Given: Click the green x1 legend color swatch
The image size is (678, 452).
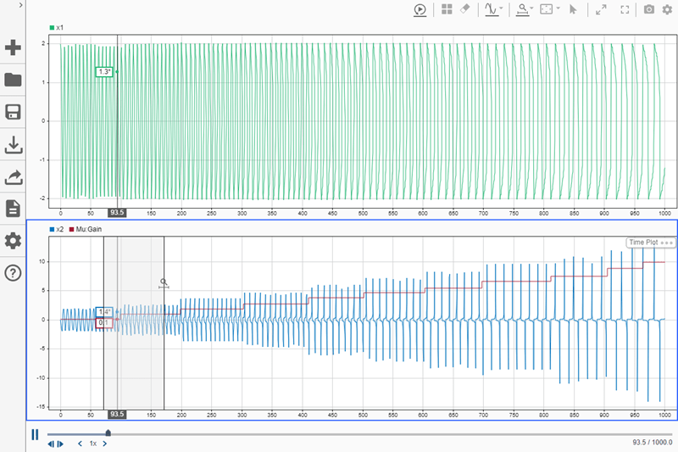Looking at the screenshot, I should coord(52,28).
